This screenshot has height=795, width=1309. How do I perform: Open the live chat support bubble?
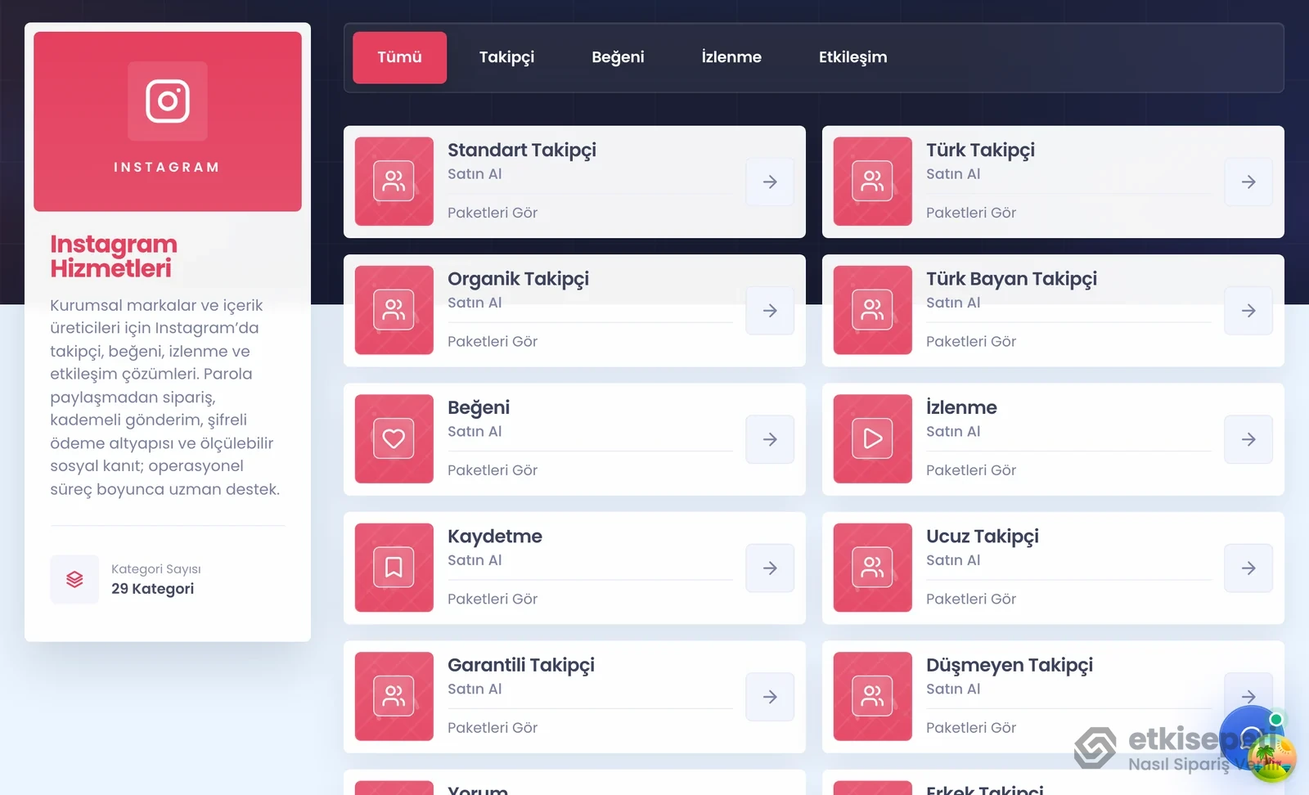coord(1251,737)
